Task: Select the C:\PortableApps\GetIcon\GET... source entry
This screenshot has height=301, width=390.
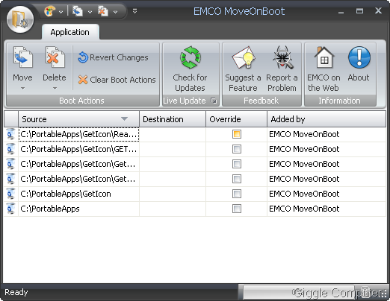Action: coord(78,149)
